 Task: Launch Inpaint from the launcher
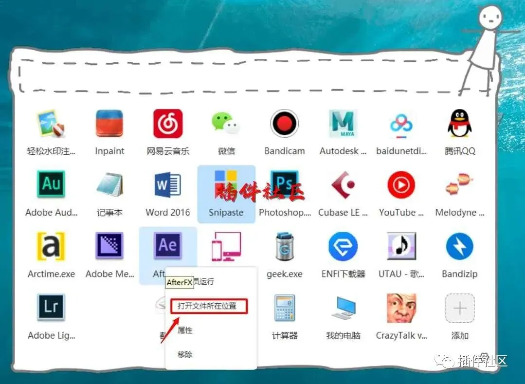[109, 124]
